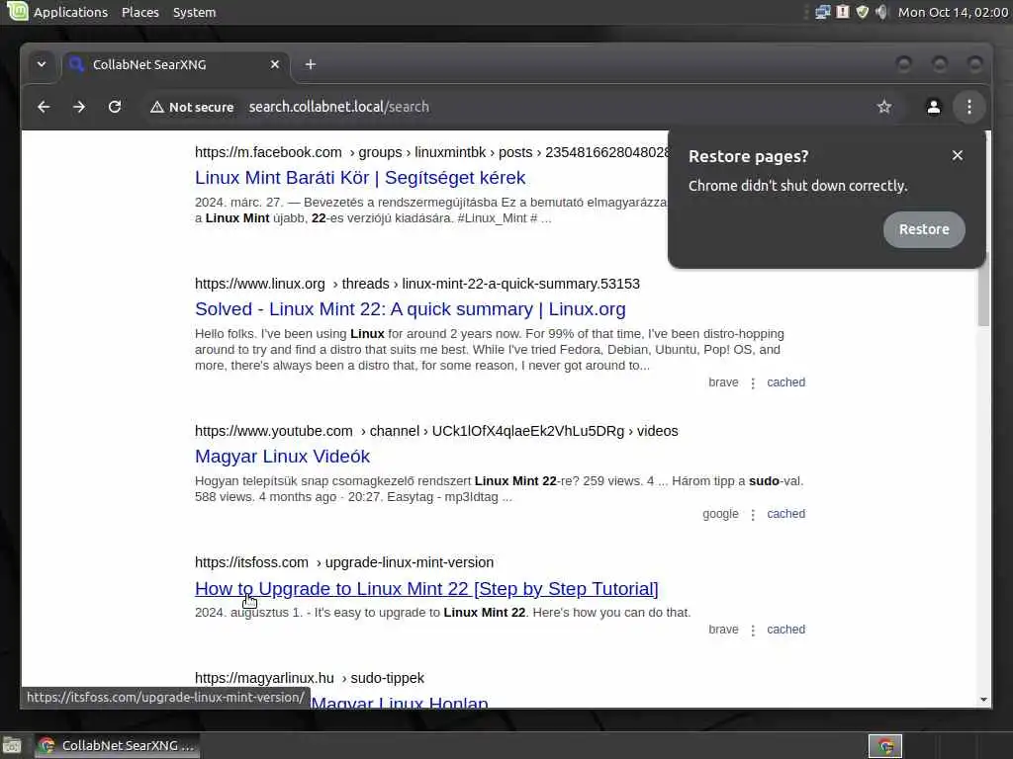This screenshot has width=1013, height=759.
Task: Close the Chrome window
Action: pyautogui.click(x=974, y=64)
